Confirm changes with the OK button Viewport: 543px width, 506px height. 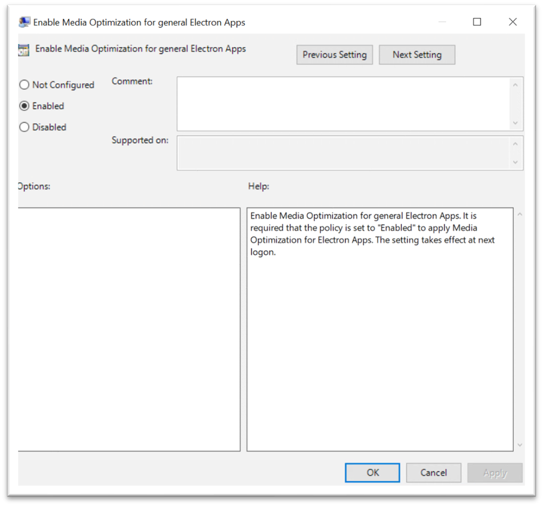(x=373, y=473)
